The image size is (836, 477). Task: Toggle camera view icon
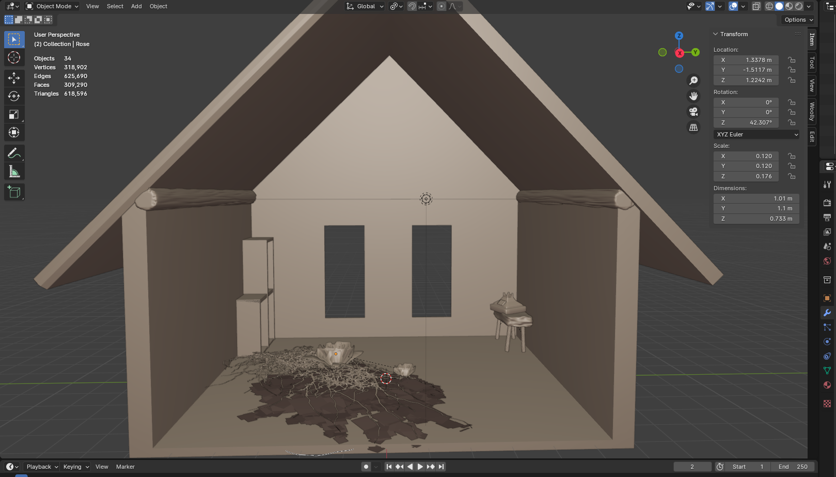tap(693, 112)
